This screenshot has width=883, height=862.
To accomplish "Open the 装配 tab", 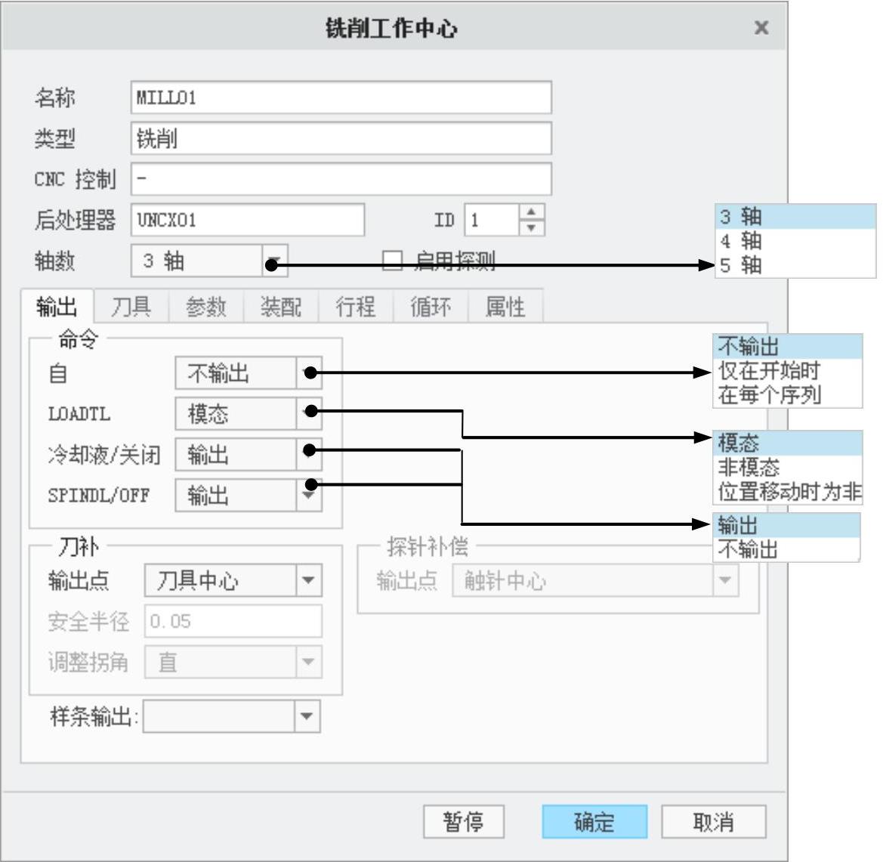I will tap(281, 307).
